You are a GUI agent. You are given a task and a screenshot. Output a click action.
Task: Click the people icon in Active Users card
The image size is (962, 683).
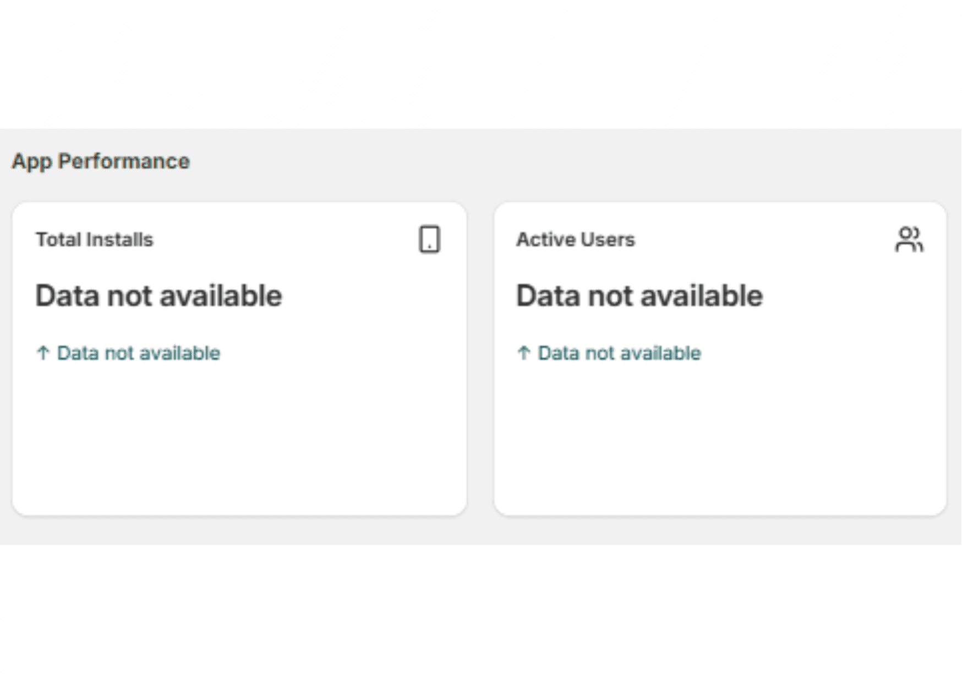tap(909, 240)
